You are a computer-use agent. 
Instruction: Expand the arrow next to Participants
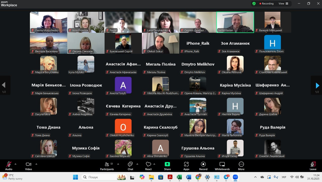pyautogui.click(x=118, y=164)
